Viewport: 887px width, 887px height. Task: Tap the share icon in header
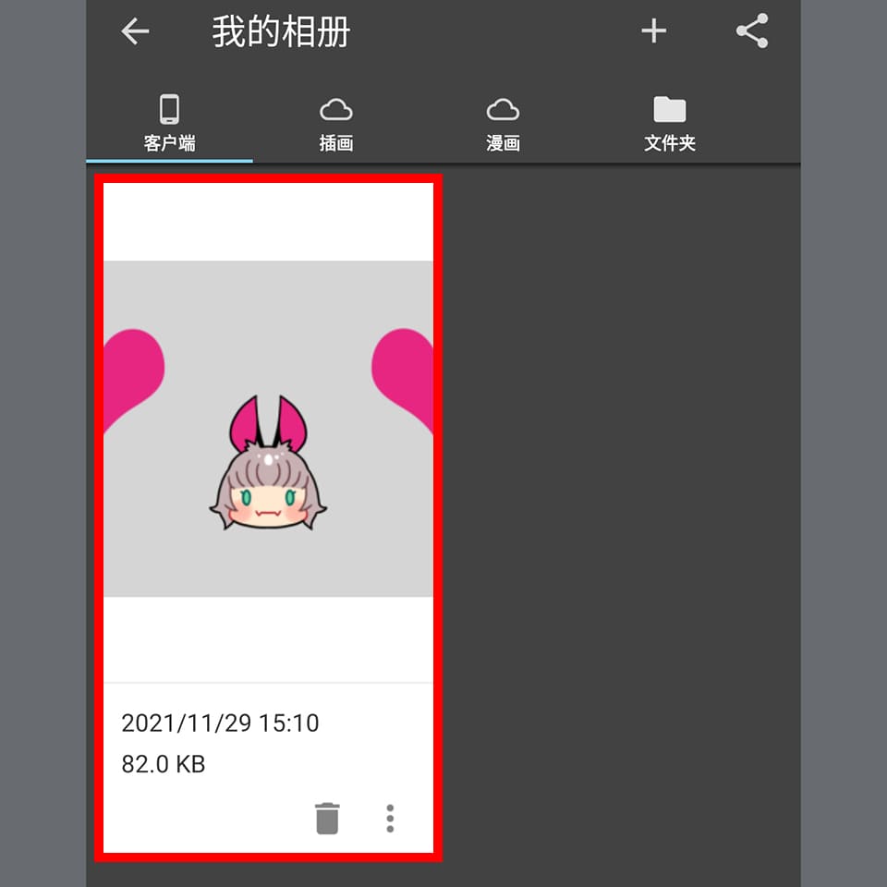click(x=752, y=31)
